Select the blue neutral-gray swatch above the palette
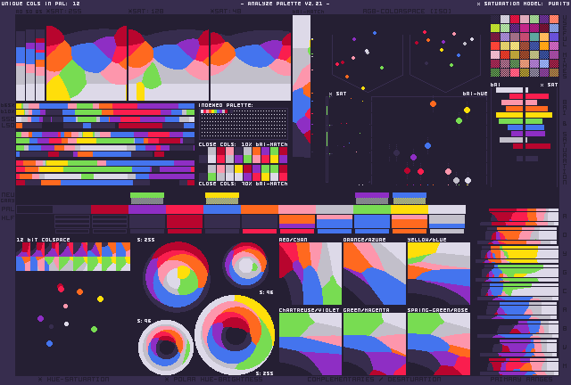This screenshot has width=571, height=385. (x=410, y=198)
